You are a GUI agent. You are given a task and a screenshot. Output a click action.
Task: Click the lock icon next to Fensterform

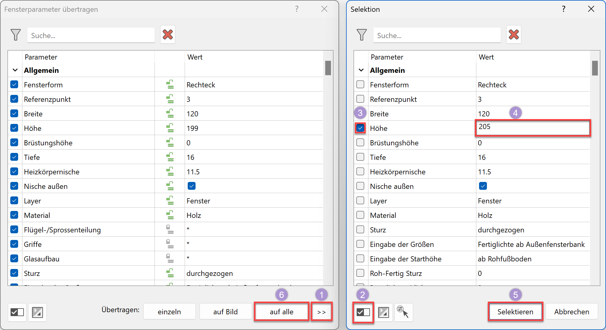coord(170,84)
